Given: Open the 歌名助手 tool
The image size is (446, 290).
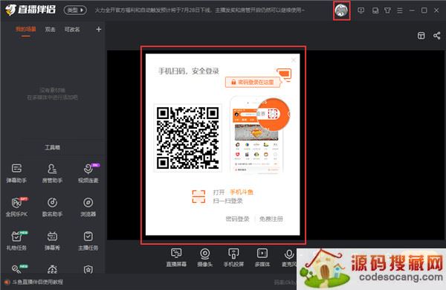Looking at the screenshot, I should click(52, 207).
